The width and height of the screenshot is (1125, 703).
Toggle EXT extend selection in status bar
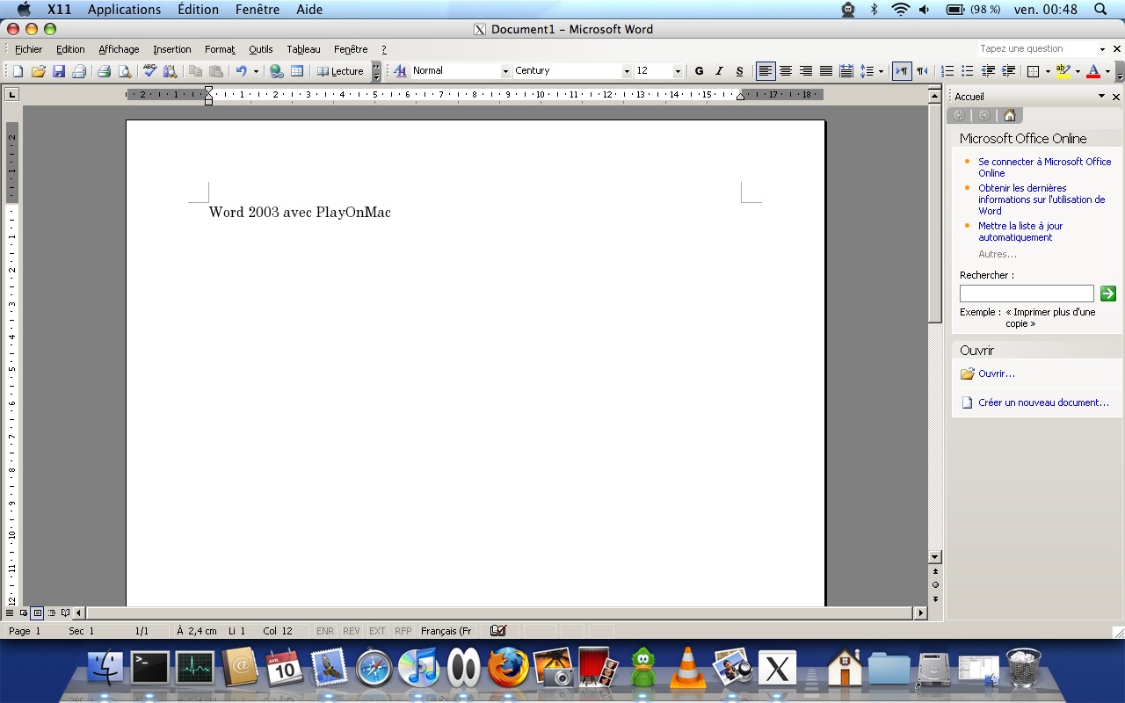pyautogui.click(x=377, y=631)
